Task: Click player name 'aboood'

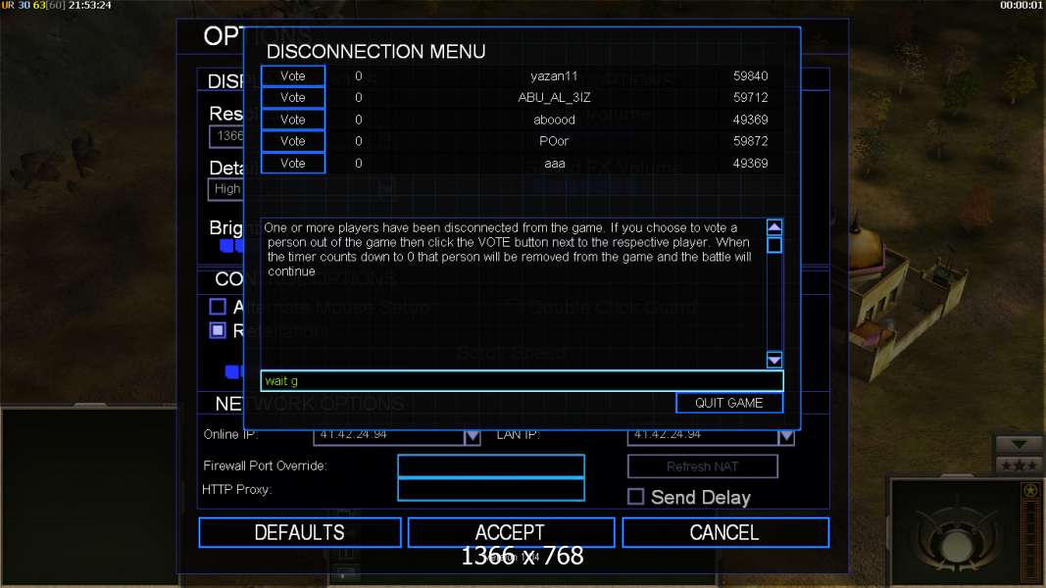Action: point(554,120)
